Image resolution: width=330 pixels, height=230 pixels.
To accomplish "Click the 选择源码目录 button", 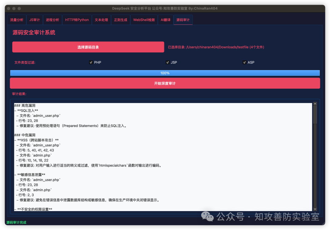I will point(88,47).
